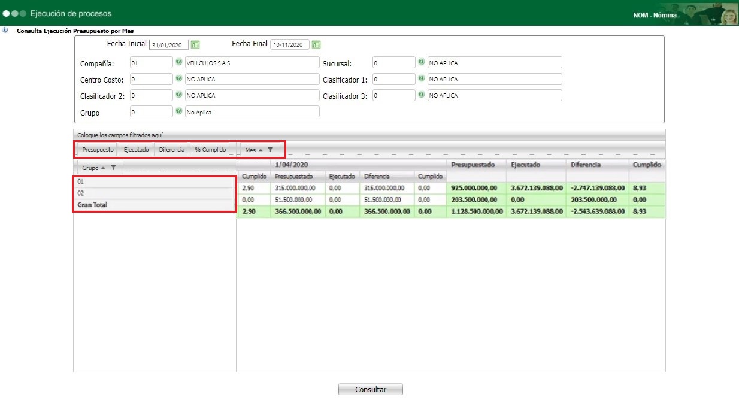Open the filter on the Grupo field
The image size is (739, 418).
113,169
